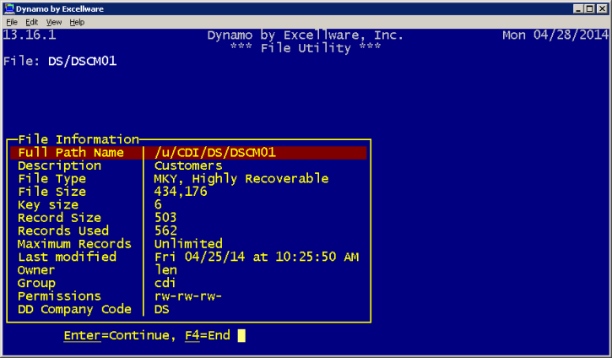Click the Key size label
Screen dimensions: 612x358
[x=48, y=205]
